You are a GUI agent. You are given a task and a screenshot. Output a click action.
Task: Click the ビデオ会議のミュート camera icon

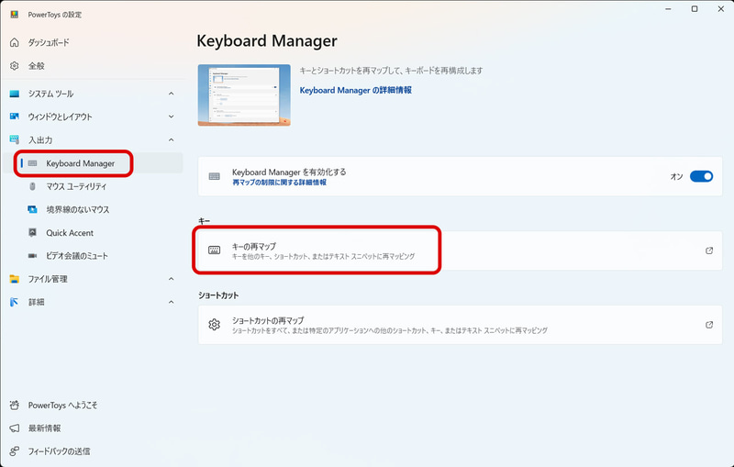tap(32, 255)
